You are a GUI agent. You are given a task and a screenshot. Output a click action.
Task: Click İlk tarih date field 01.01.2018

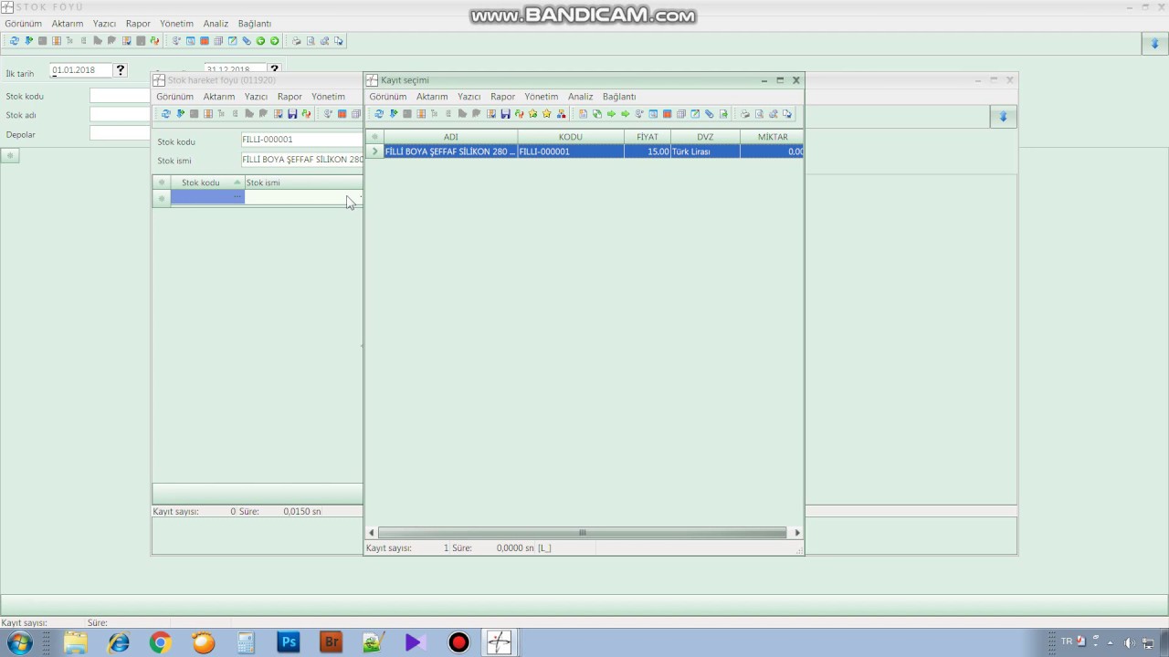80,69
